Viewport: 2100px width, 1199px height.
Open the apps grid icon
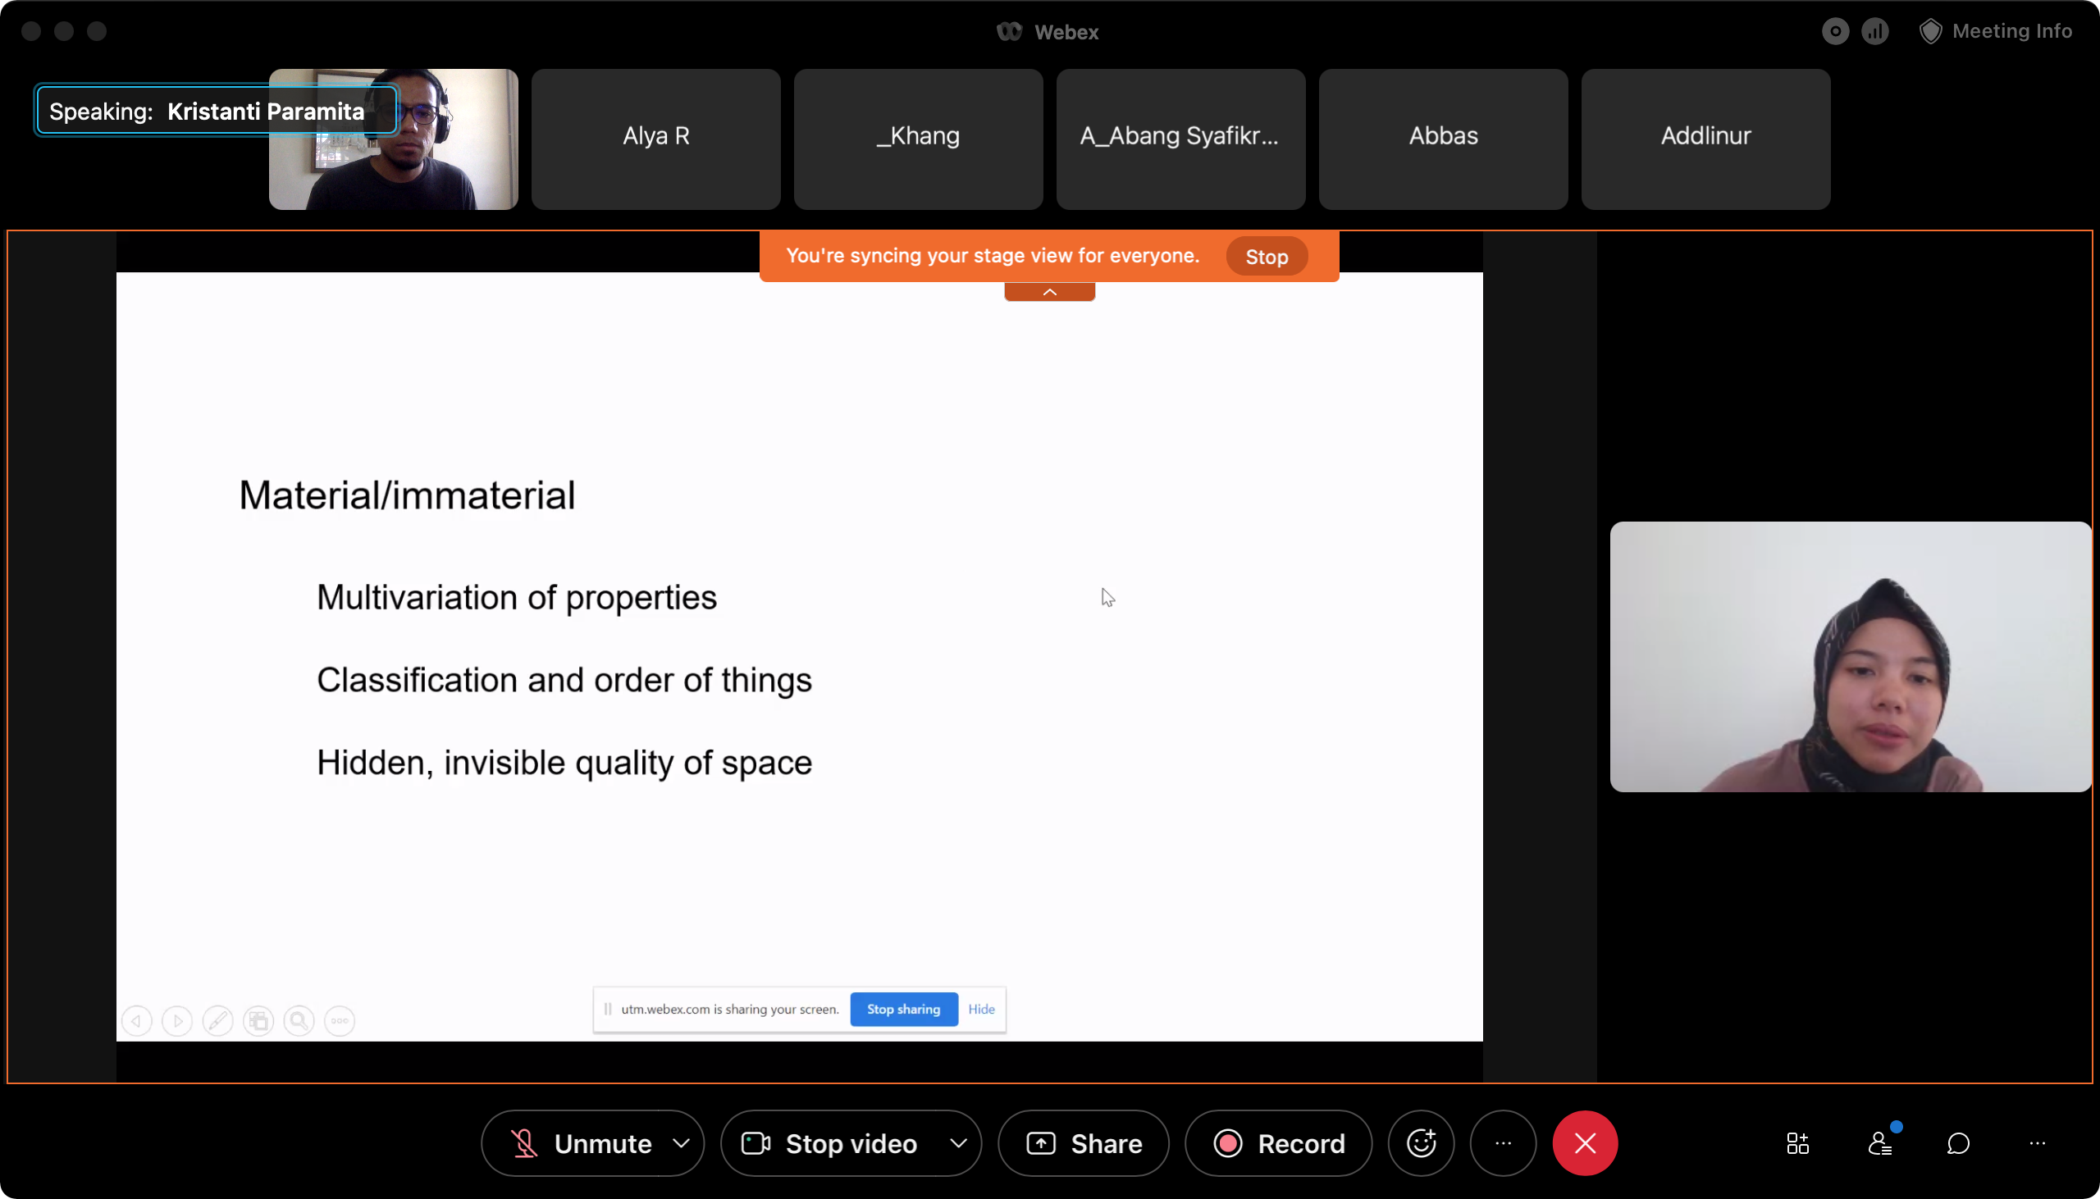point(1798,1143)
